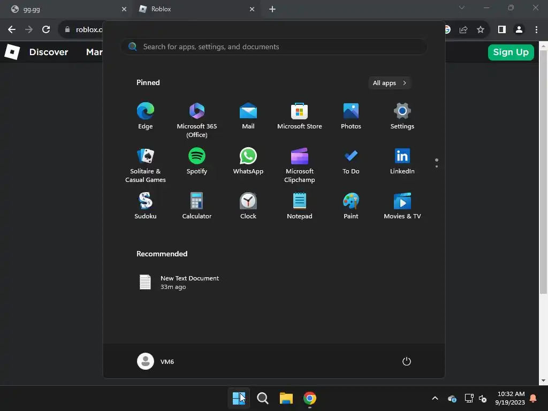
Task: Click the clock and date in taskbar
Action: click(x=510, y=398)
